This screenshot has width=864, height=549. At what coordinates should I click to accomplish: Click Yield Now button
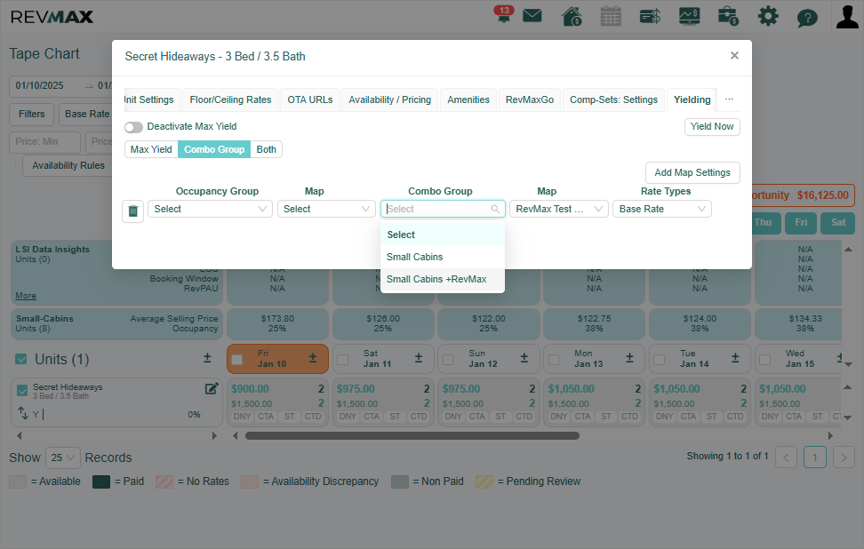712,127
